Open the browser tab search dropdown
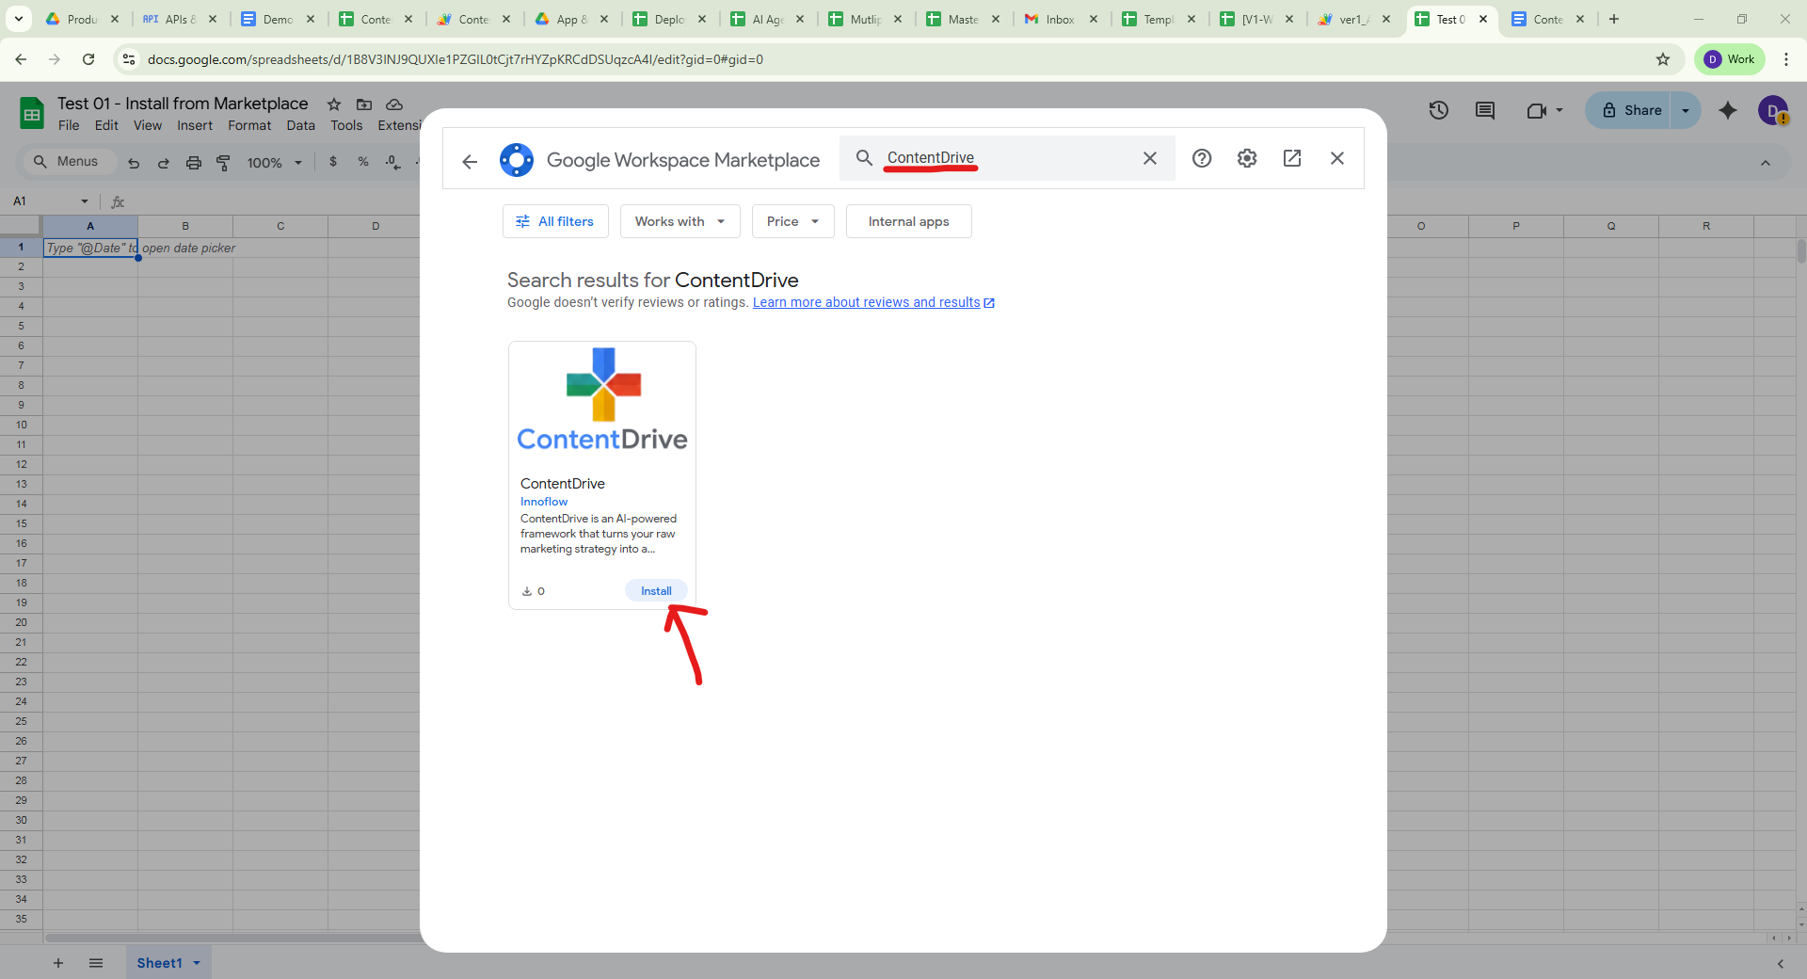The height and width of the screenshot is (979, 1807). (x=19, y=19)
